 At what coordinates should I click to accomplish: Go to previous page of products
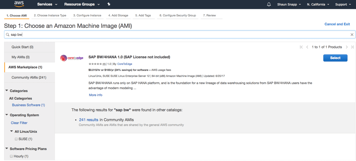307,47
